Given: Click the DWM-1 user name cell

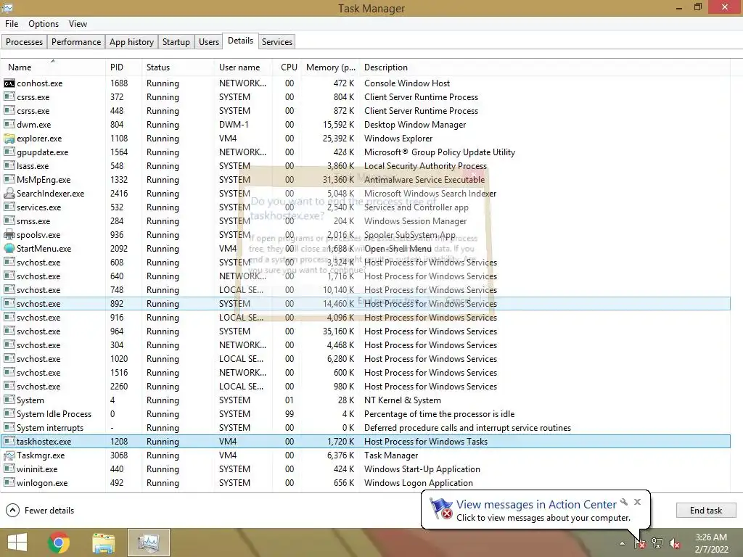Looking at the screenshot, I should [x=234, y=125].
